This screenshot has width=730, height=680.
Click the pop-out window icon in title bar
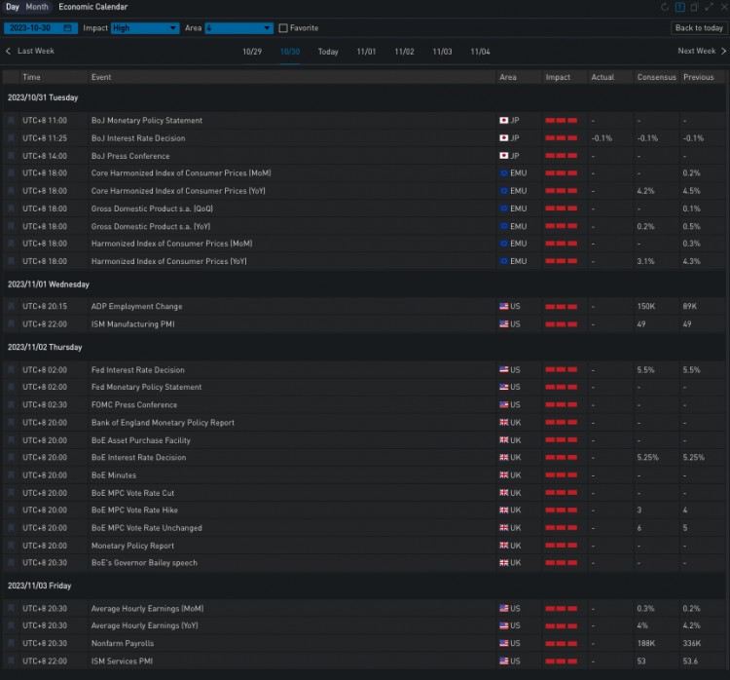[x=695, y=7]
